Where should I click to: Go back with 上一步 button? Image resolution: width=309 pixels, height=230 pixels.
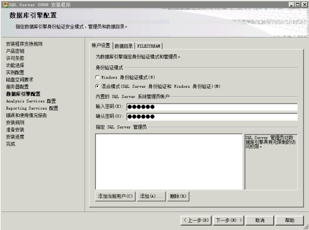pyautogui.click(x=196, y=220)
